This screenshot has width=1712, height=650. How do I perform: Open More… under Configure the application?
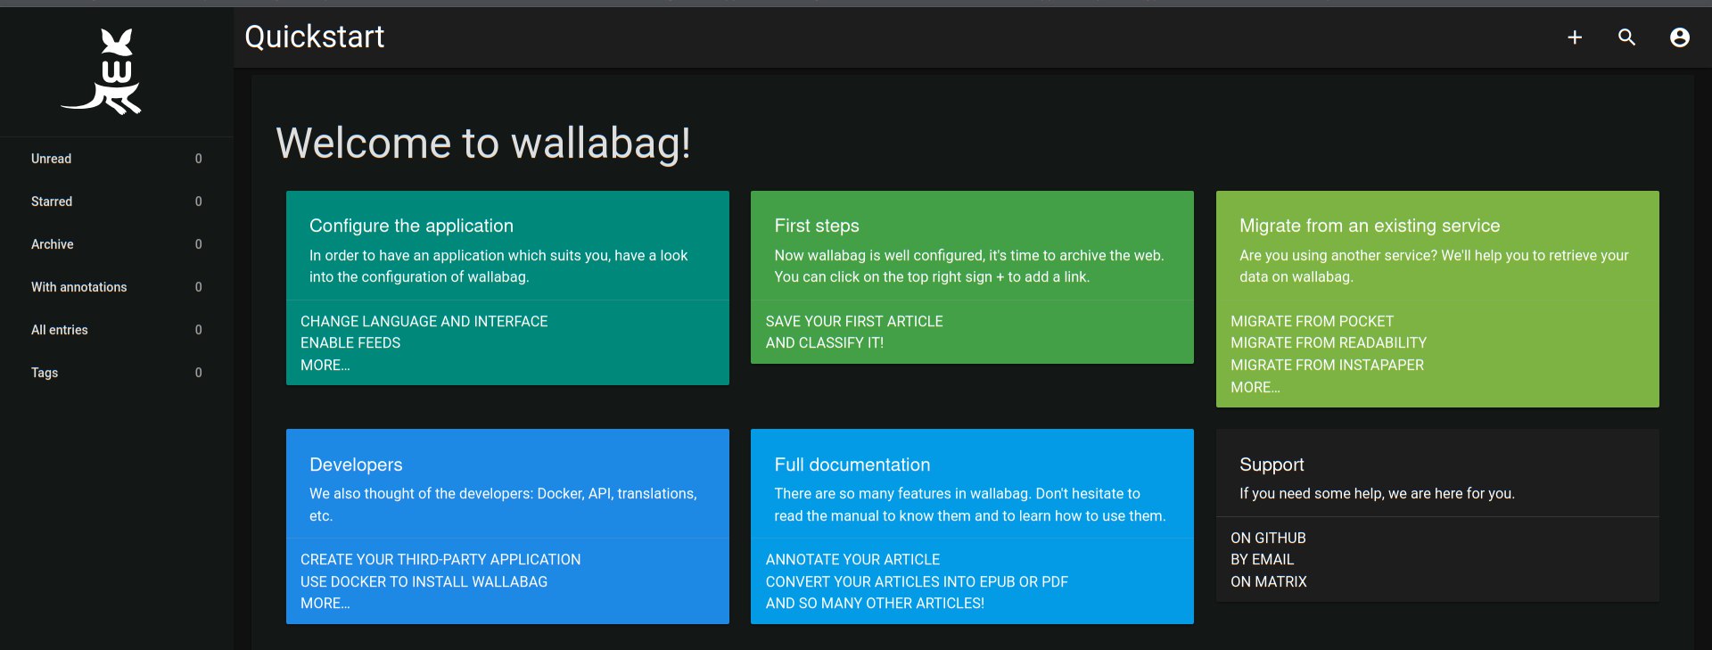coord(325,366)
